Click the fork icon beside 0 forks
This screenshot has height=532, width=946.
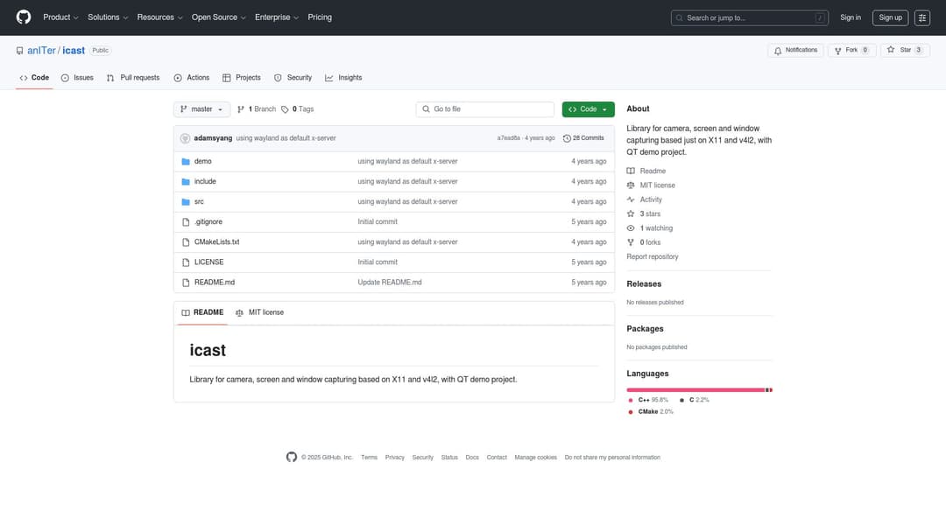tap(631, 242)
